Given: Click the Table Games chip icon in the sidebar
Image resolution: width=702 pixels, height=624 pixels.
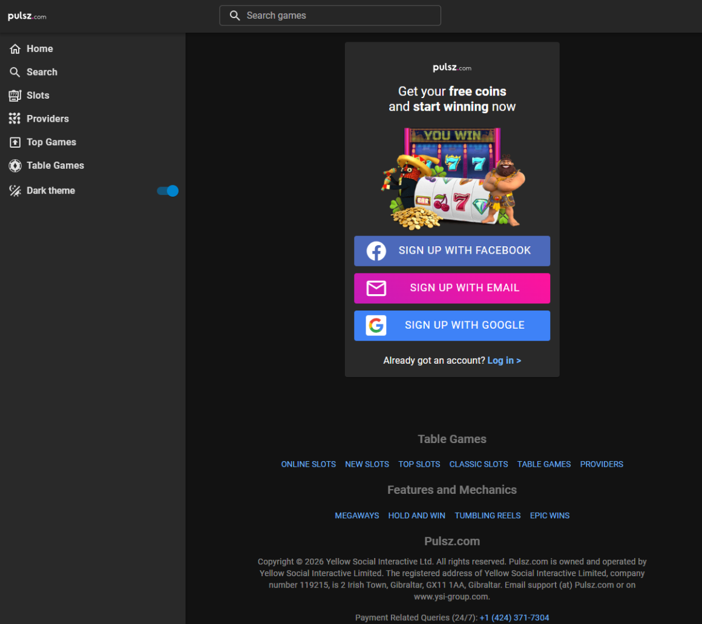Looking at the screenshot, I should point(15,166).
